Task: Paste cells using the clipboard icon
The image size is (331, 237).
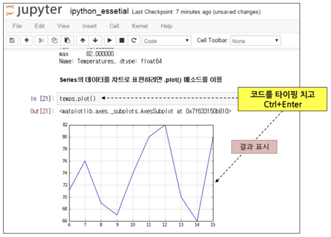Action: pos(67,41)
